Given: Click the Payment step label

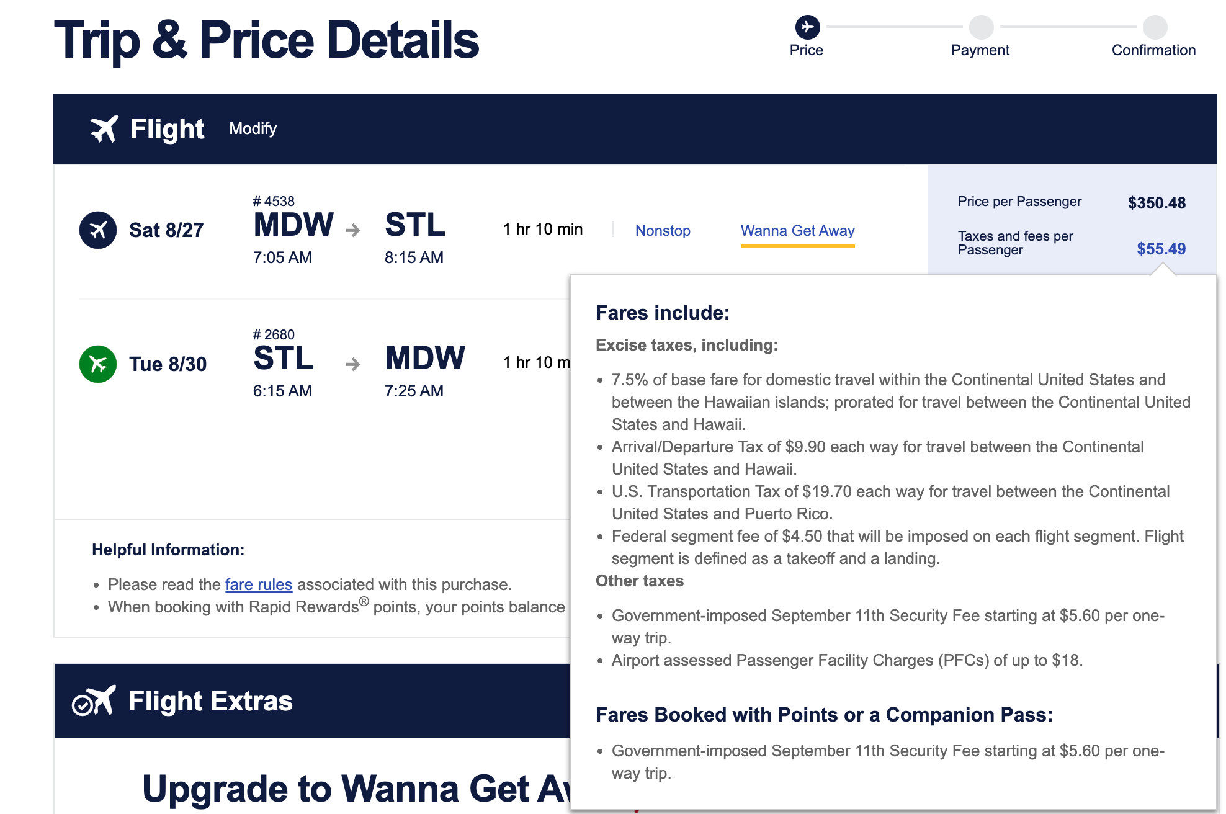Looking at the screenshot, I should pyautogui.click(x=980, y=50).
